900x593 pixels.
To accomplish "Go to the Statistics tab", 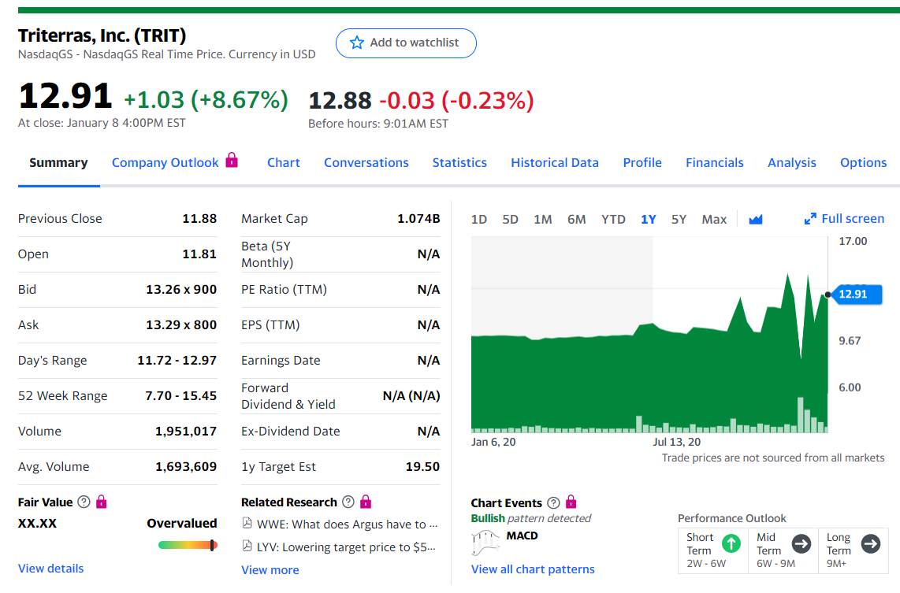I will pos(459,163).
